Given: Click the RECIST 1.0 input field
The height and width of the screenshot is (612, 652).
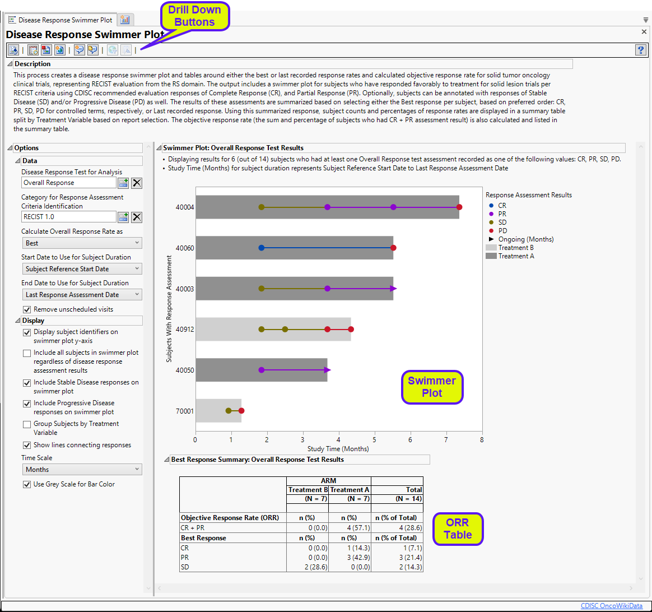Looking at the screenshot, I should pyautogui.click(x=68, y=217).
